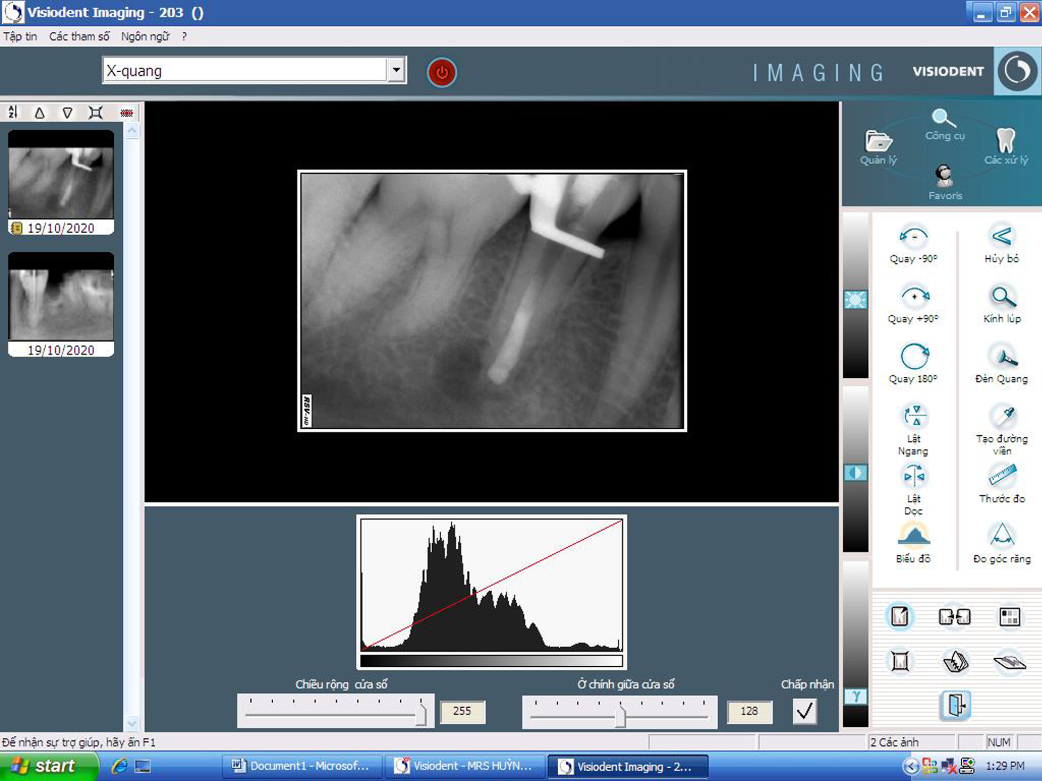The height and width of the screenshot is (781, 1042).
Task: Click '2 Các ảnh' status bar text
Action: [x=895, y=742]
